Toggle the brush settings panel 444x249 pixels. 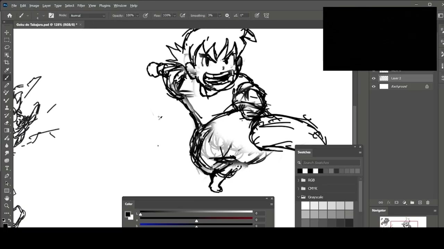coord(51,16)
